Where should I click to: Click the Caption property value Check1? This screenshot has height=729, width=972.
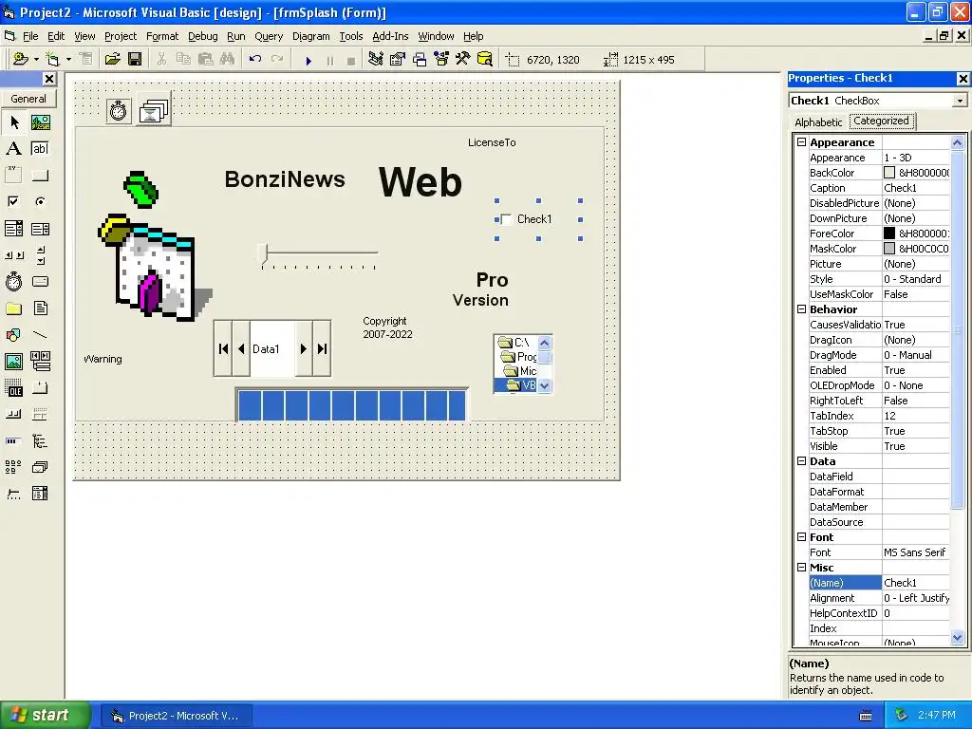point(916,188)
